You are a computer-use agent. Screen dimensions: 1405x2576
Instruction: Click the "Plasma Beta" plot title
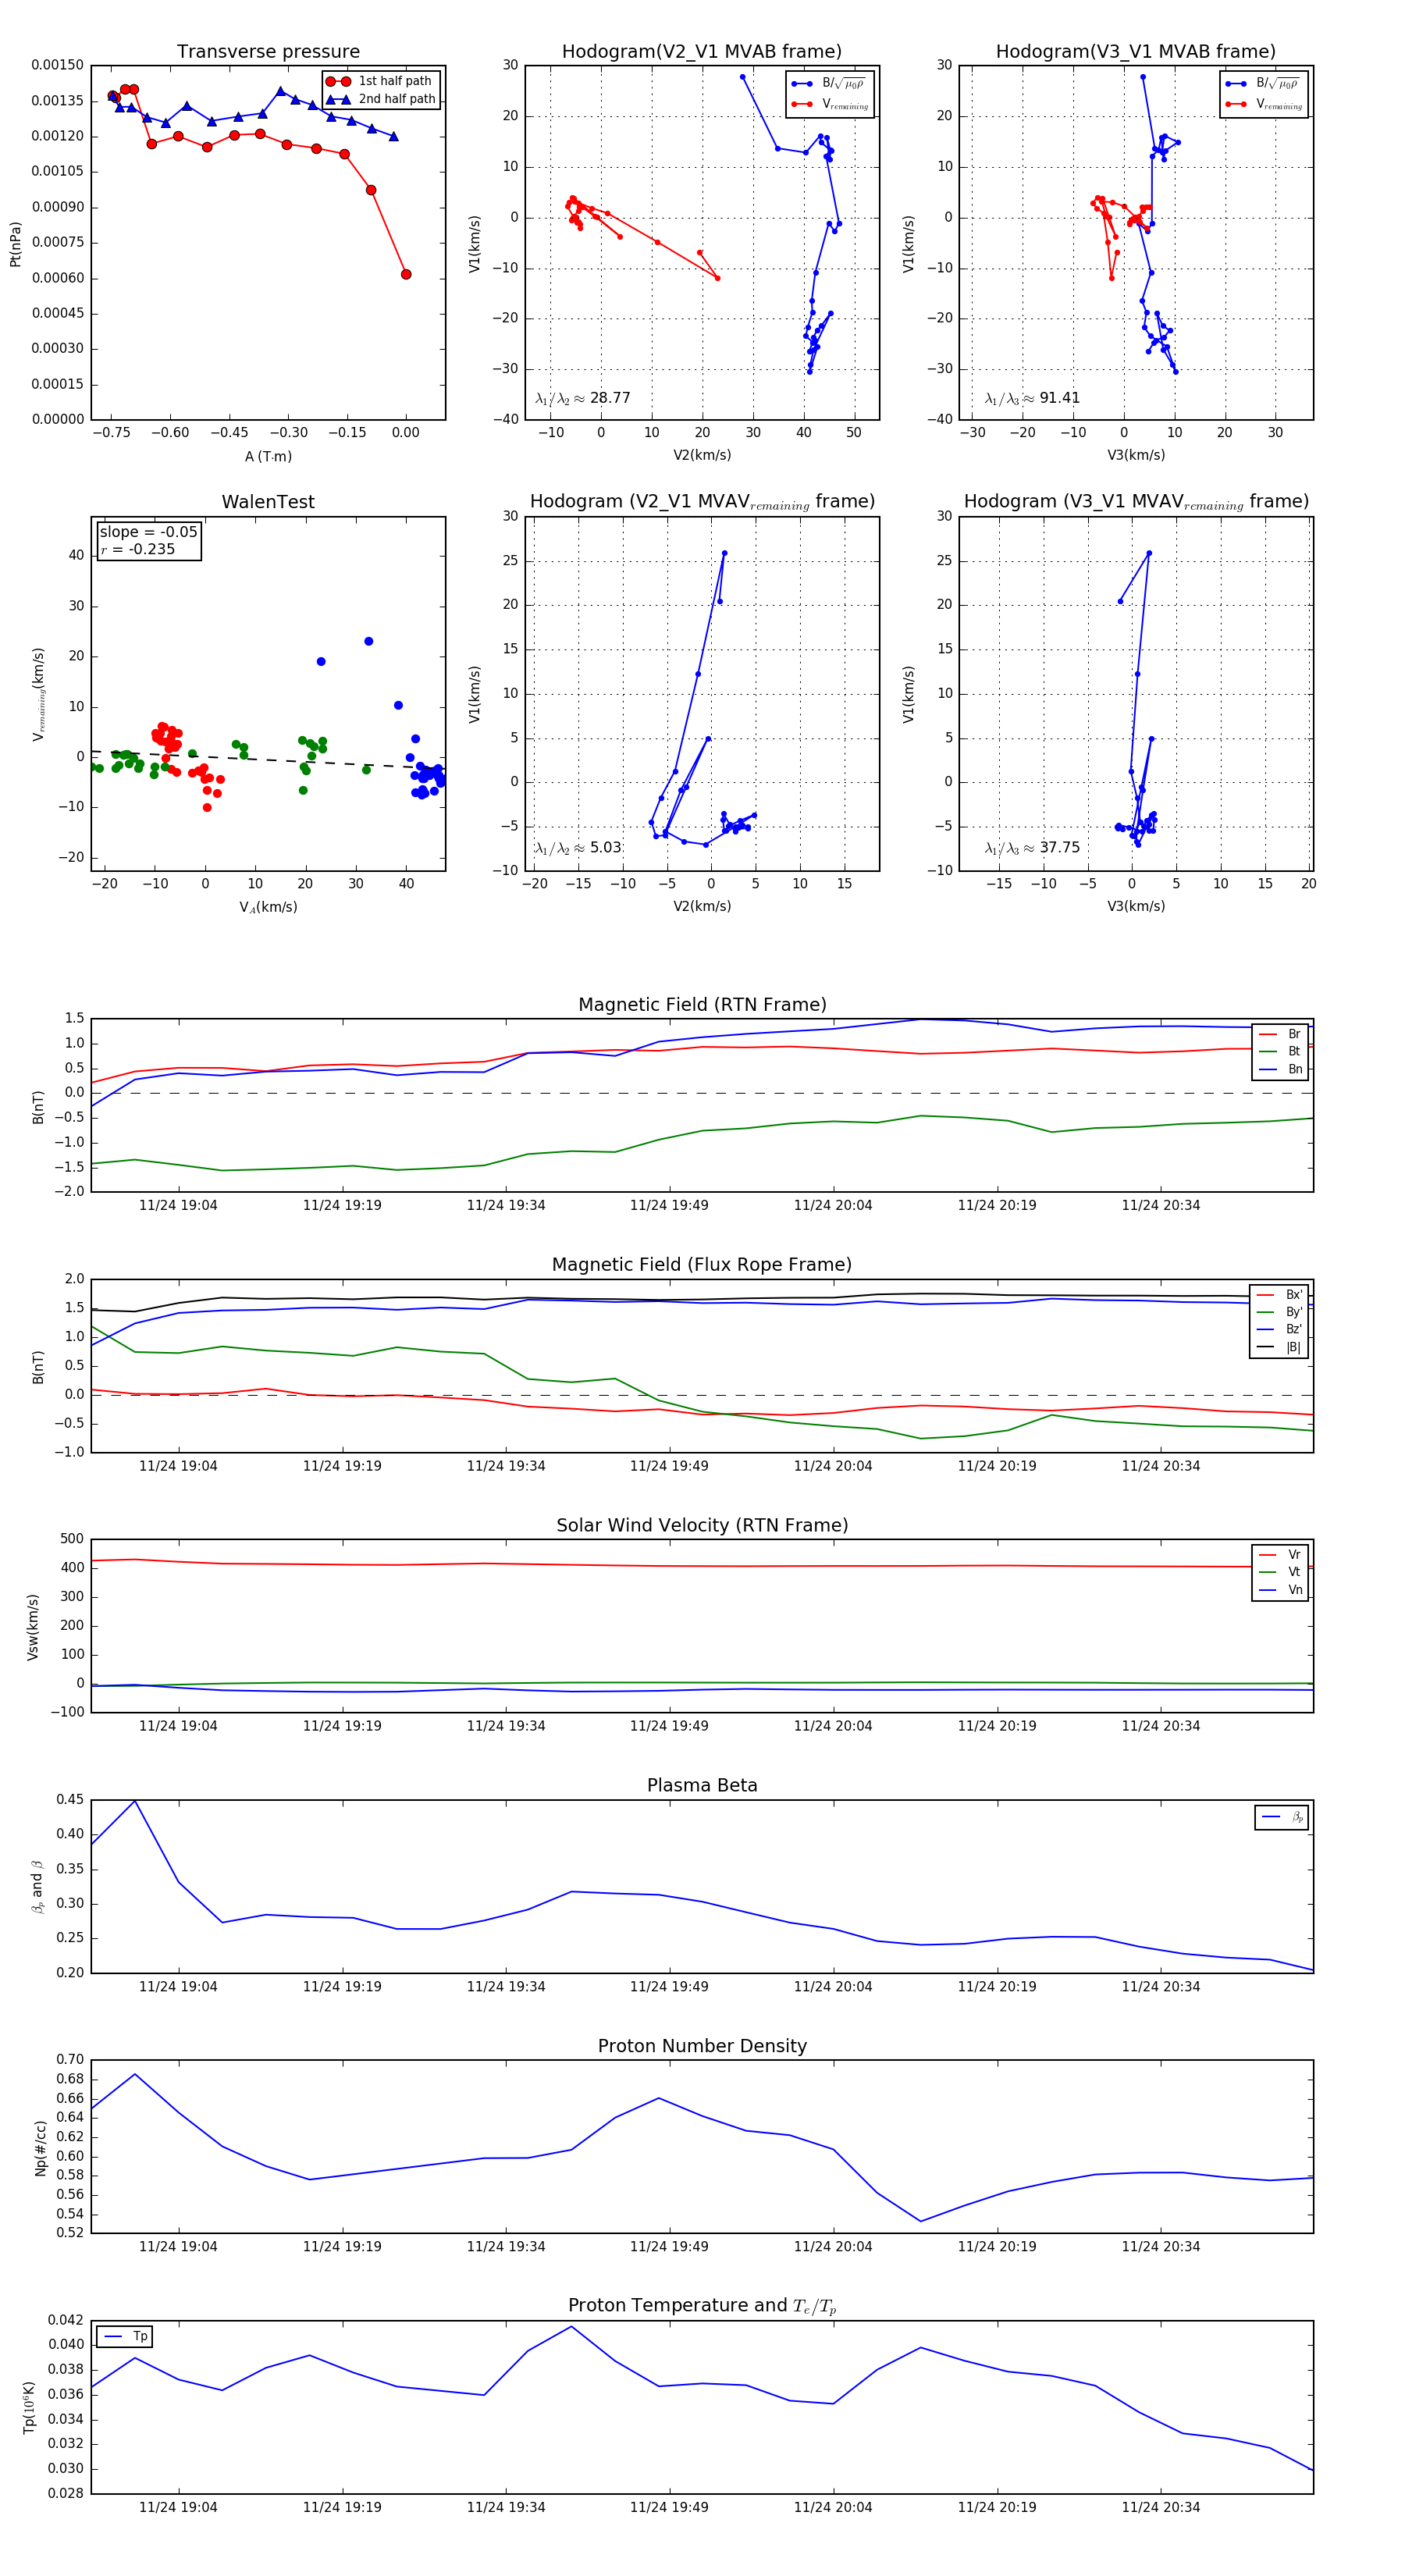click(x=702, y=1786)
